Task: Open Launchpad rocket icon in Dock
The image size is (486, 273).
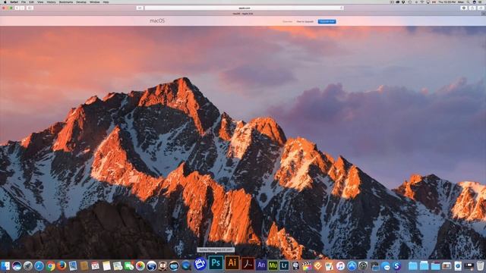Action: (28, 266)
